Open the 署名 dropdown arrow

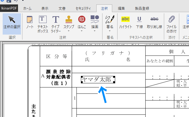pos(110,31)
